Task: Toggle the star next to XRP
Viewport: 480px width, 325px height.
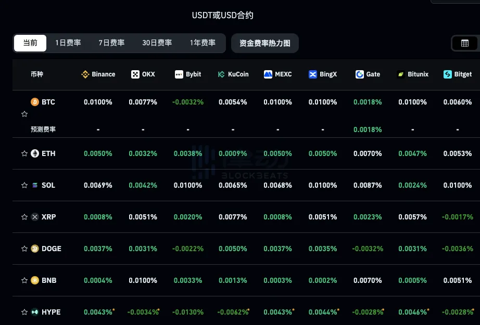Action: pos(24,217)
